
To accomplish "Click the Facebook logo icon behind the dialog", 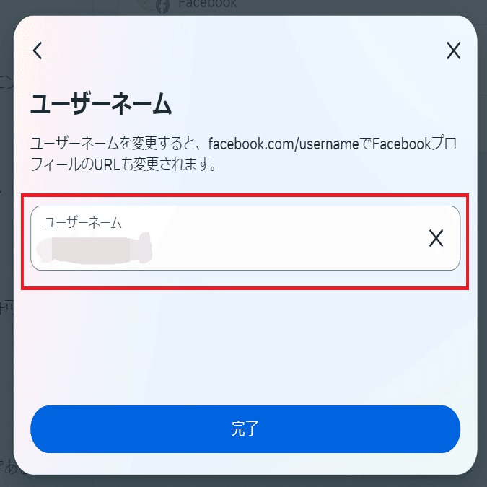I will 162,6.
